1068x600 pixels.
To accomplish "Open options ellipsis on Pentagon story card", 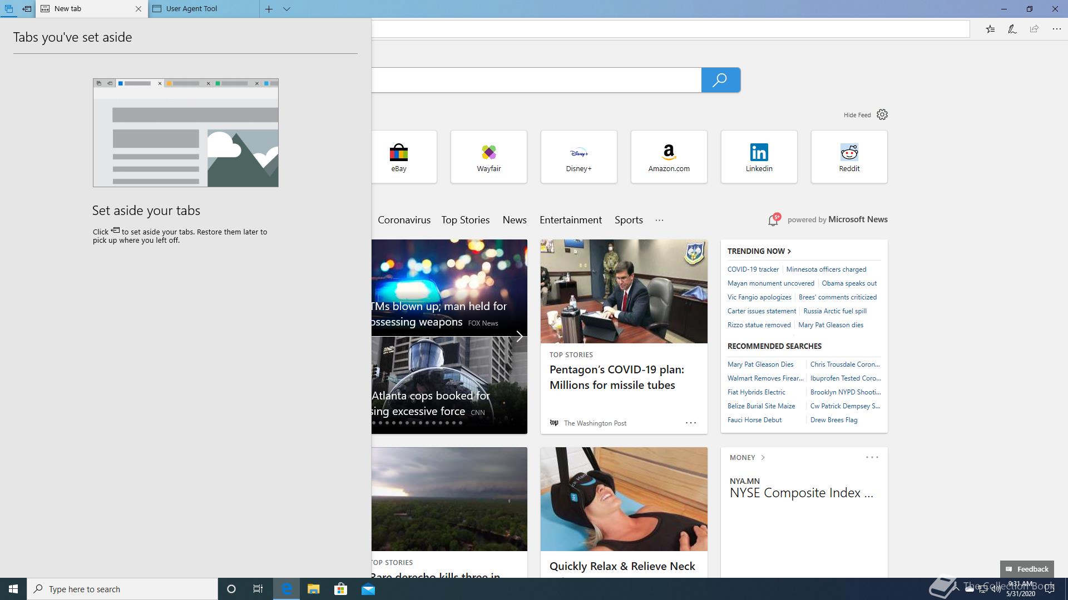I will [x=691, y=423].
